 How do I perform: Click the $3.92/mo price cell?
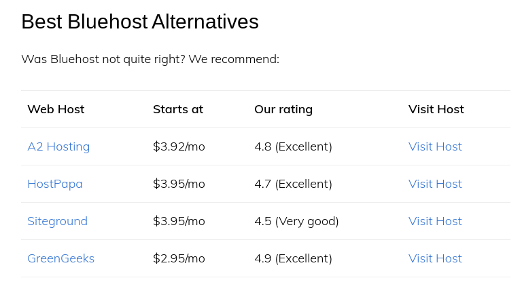pyautogui.click(x=179, y=146)
